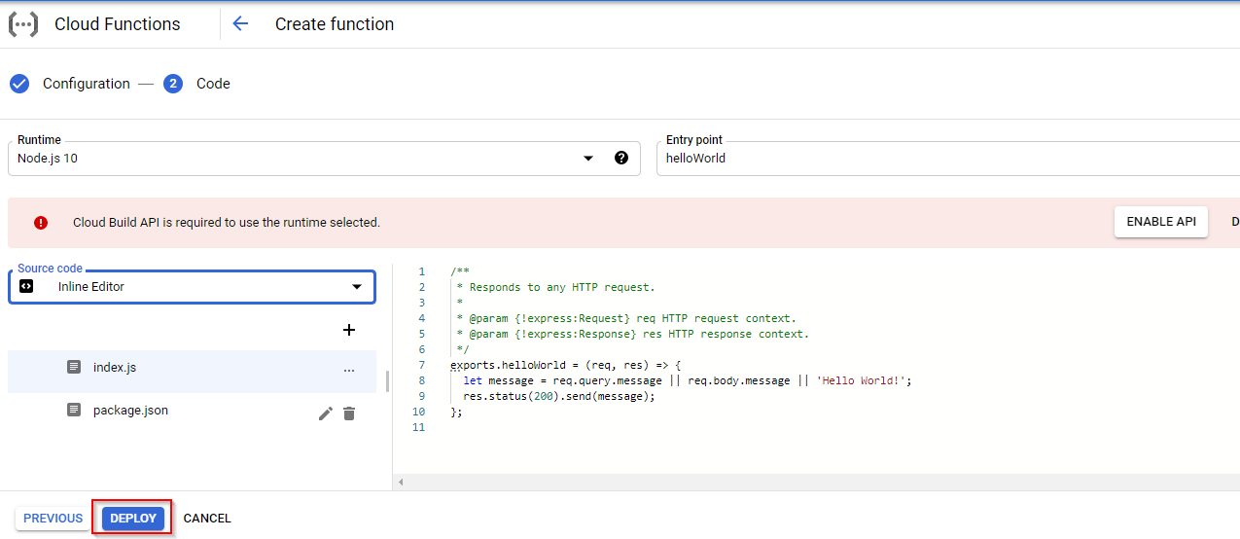Open the Runtime help question mark icon

click(x=621, y=158)
